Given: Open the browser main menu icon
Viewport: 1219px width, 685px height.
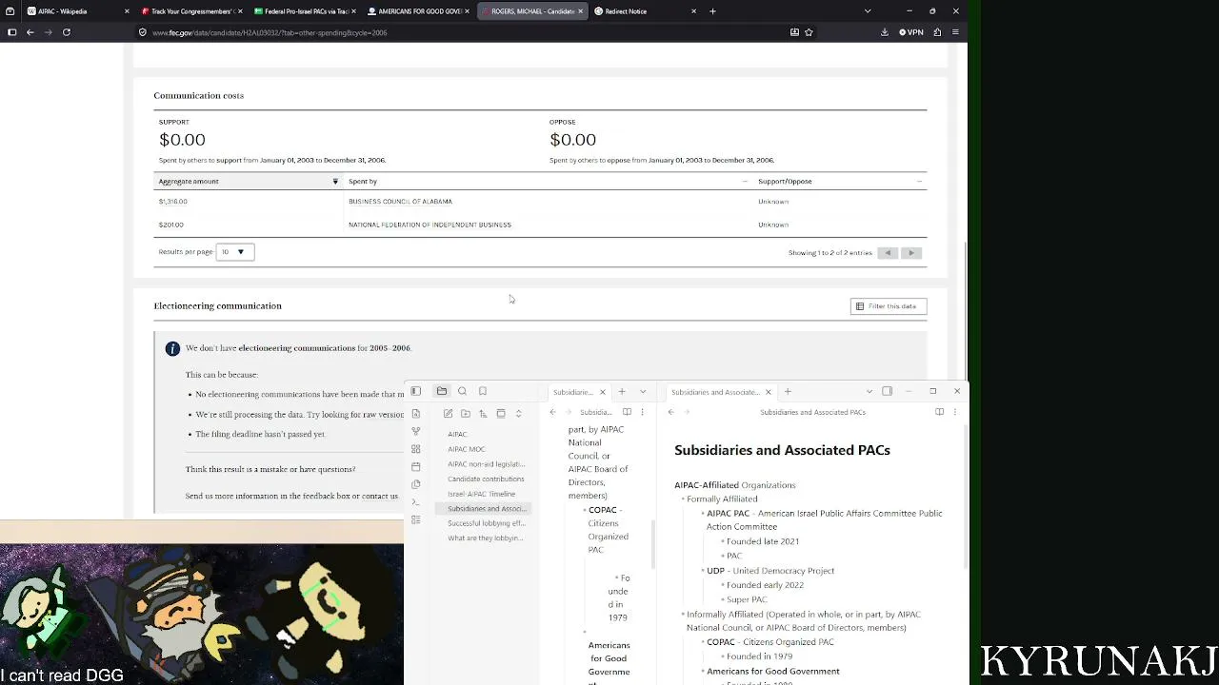Looking at the screenshot, I should pos(955,32).
